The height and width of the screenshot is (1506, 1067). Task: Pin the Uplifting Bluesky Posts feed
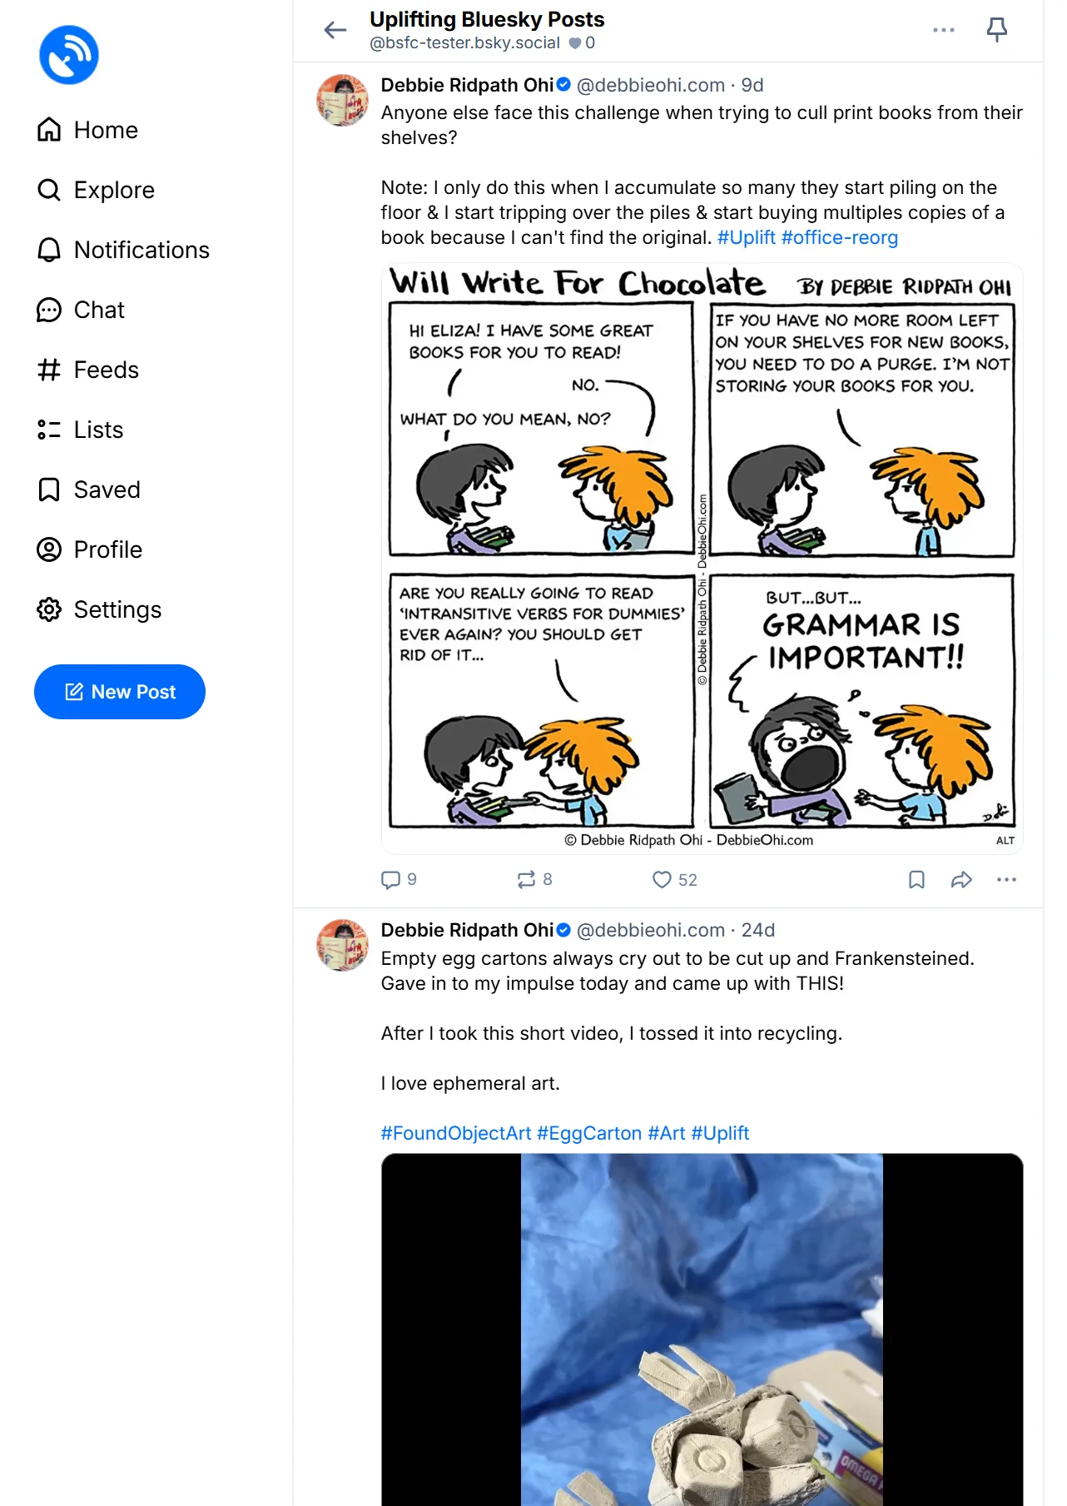tap(996, 30)
